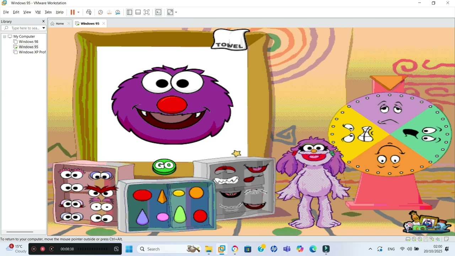The width and height of the screenshot is (455, 256).
Task: Pick the white stitched frown mouth
Action: point(255,192)
